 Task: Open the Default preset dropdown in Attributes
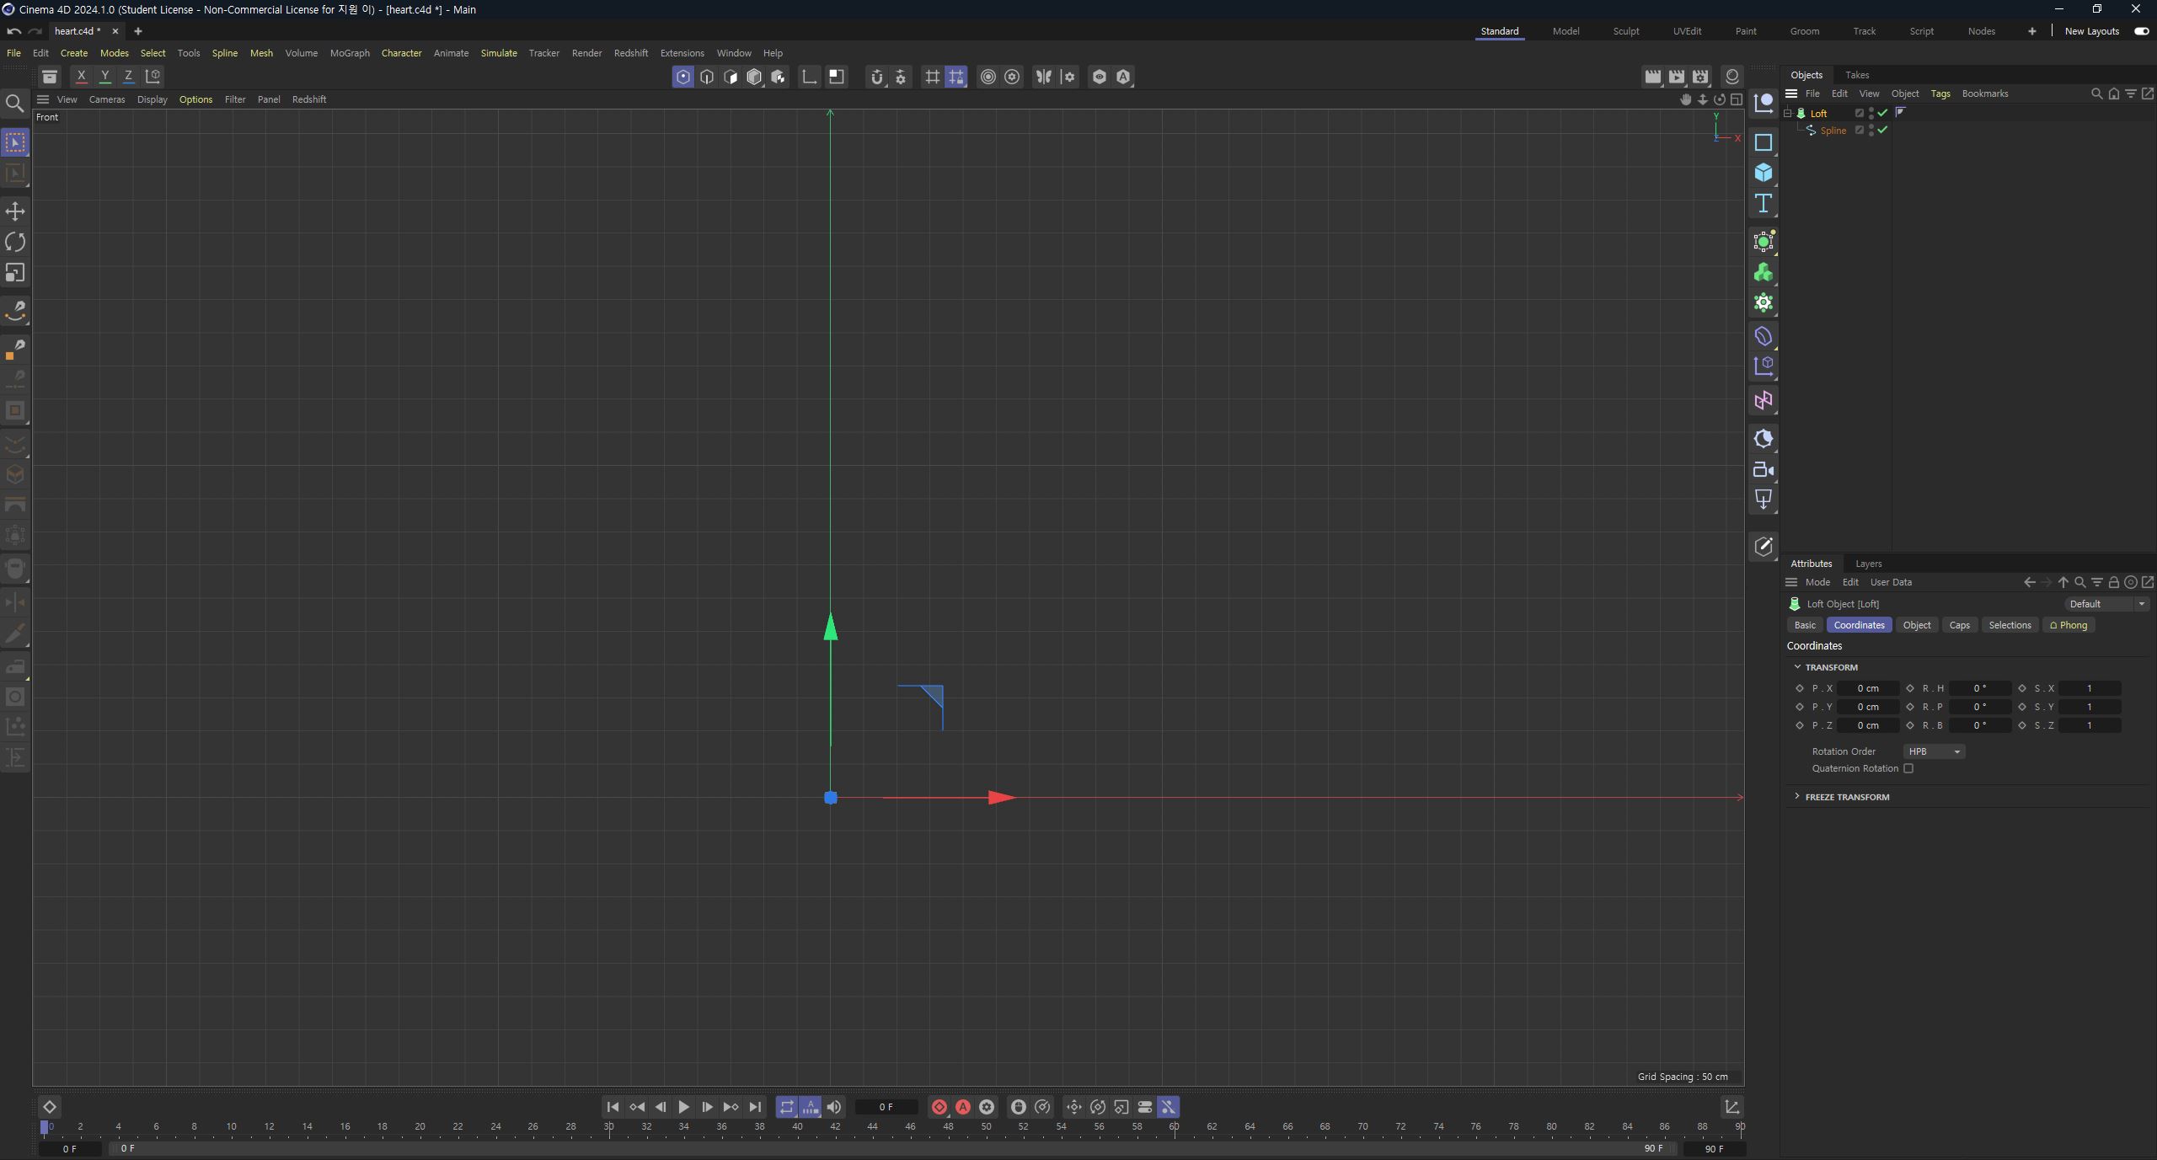2106,604
